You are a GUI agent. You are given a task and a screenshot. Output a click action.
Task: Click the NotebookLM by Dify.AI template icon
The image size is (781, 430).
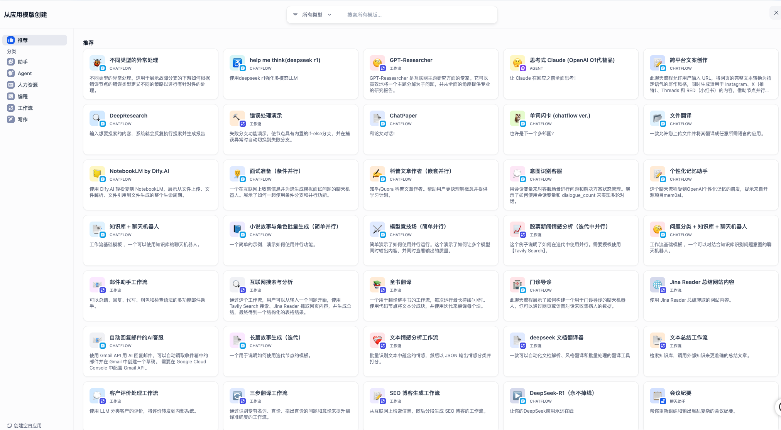click(97, 173)
